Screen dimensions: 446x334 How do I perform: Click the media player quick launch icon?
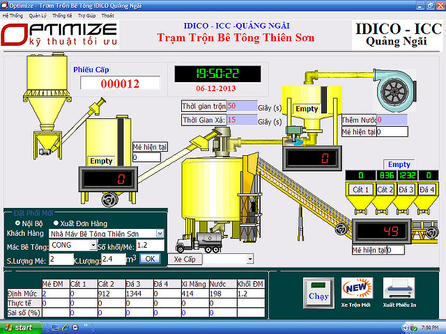tap(75, 328)
